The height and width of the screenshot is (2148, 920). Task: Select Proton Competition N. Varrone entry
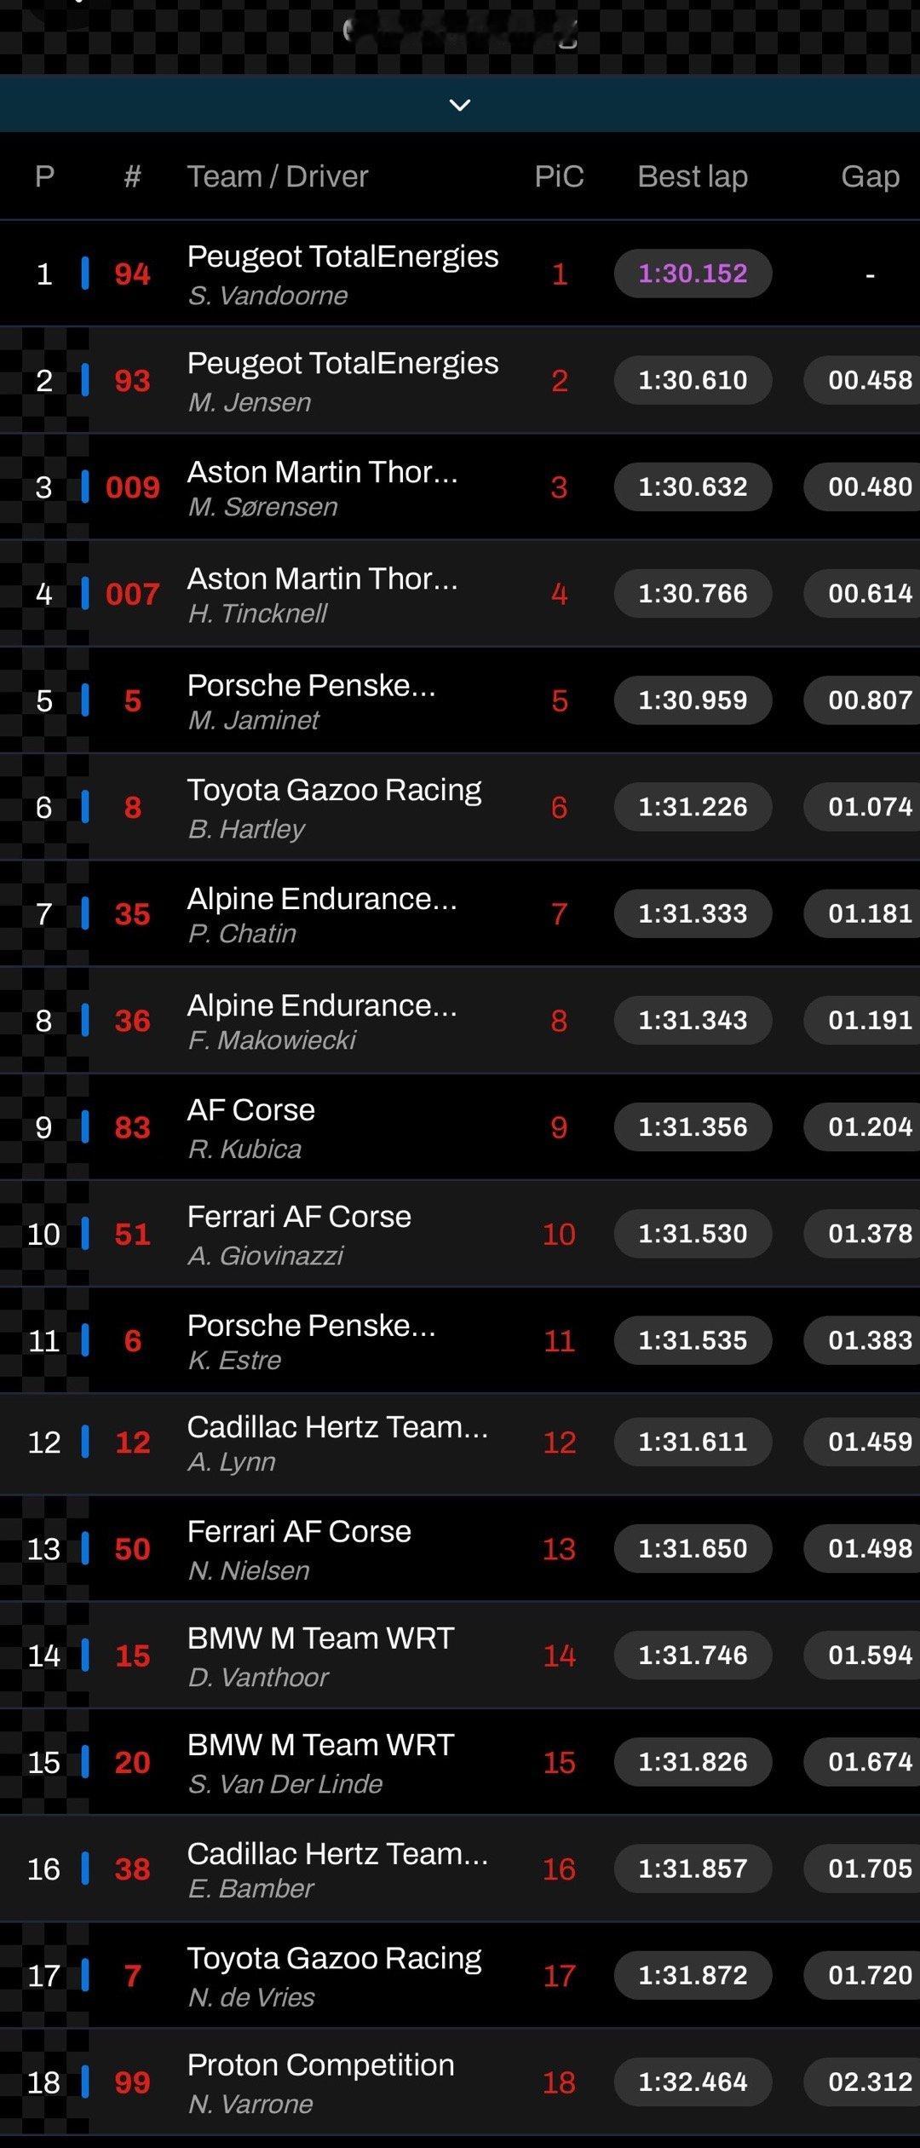[460, 2082]
